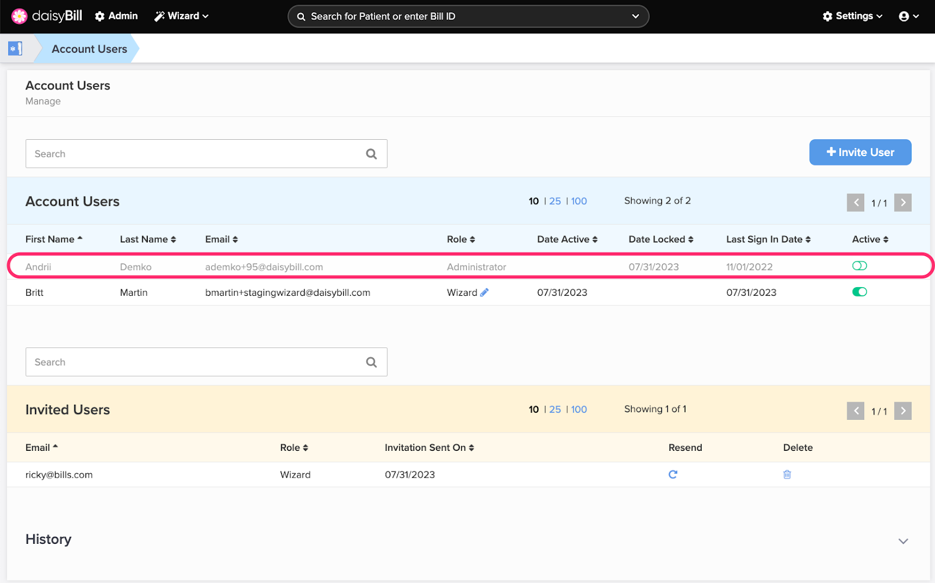Sort users by Last Sign In Date

click(x=768, y=239)
